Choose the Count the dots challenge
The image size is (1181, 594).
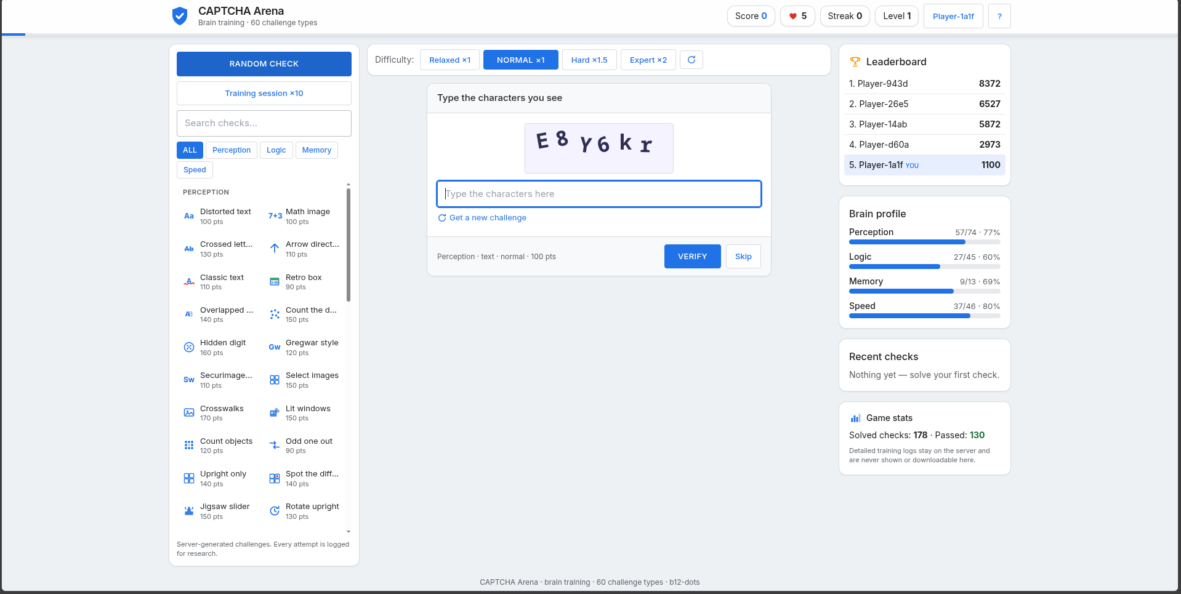[305, 315]
